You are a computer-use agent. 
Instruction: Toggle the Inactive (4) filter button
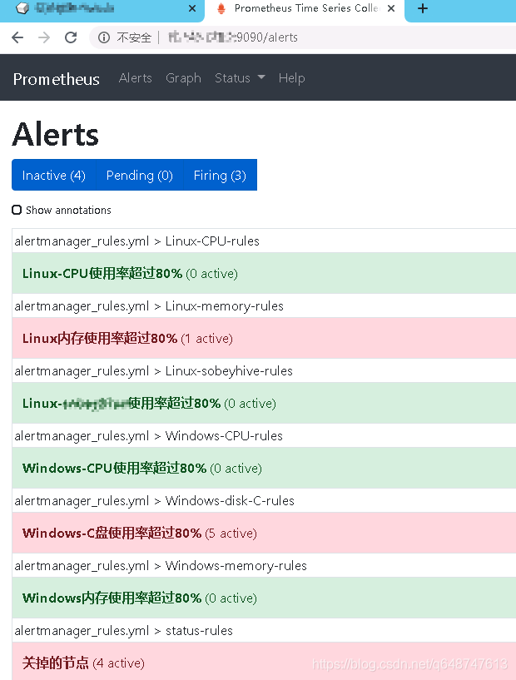coord(54,176)
